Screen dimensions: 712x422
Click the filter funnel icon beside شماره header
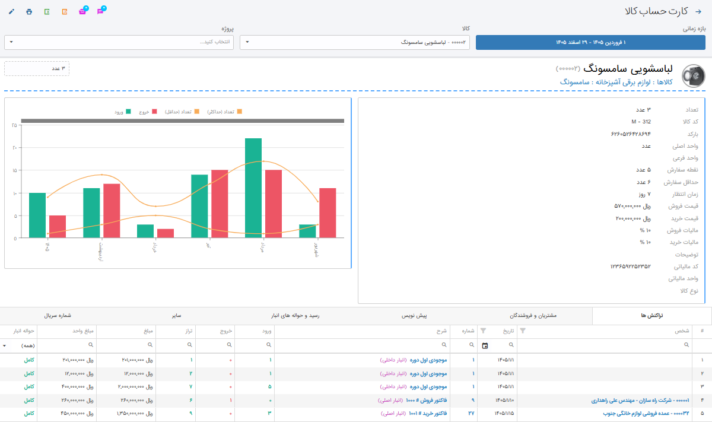click(x=483, y=331)
